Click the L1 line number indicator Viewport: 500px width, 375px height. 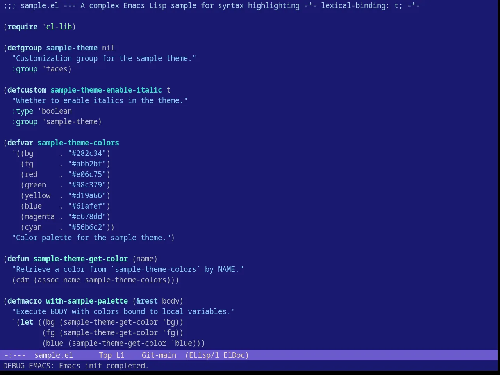click(120, 355)
